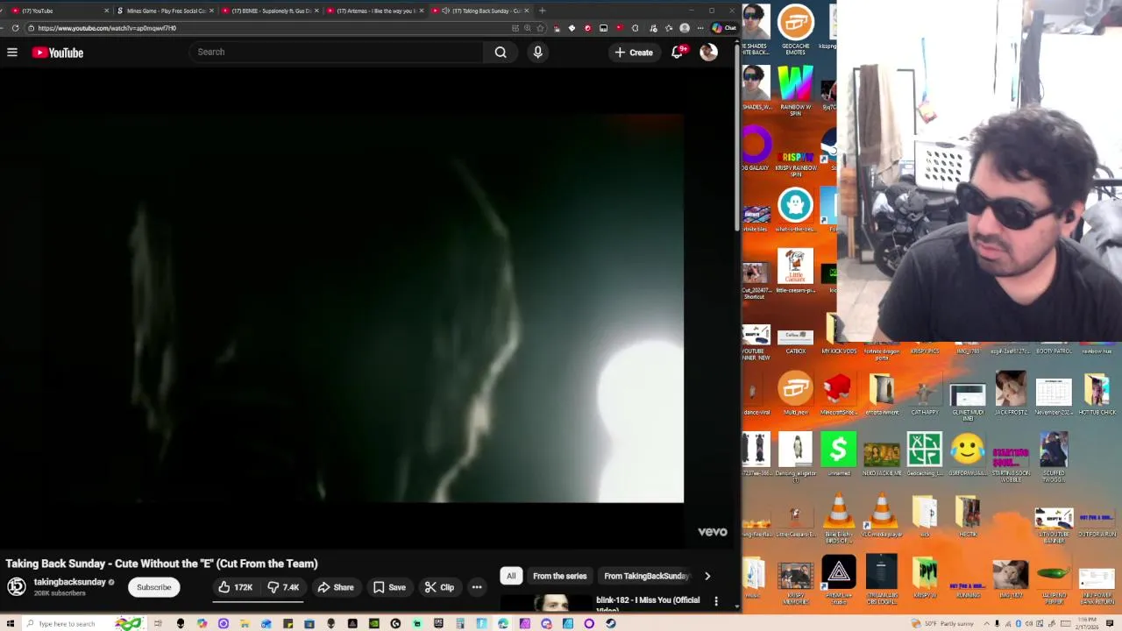
Task: Select the PRISM Live Studio desktop shortcut
Action: [839, 580]
